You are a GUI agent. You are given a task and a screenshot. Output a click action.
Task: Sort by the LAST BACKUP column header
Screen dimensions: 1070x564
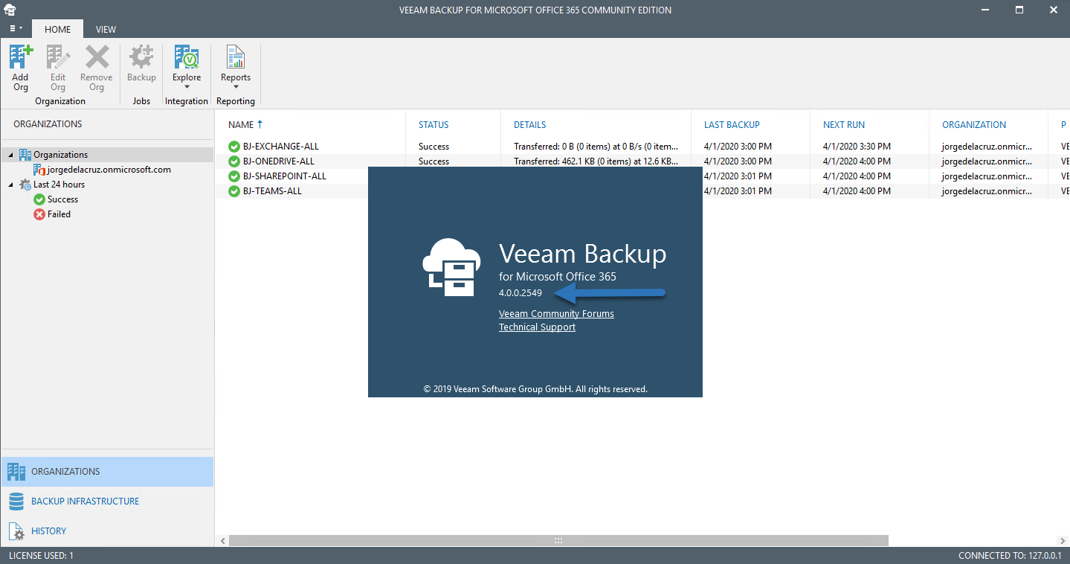tap(732, 125)
